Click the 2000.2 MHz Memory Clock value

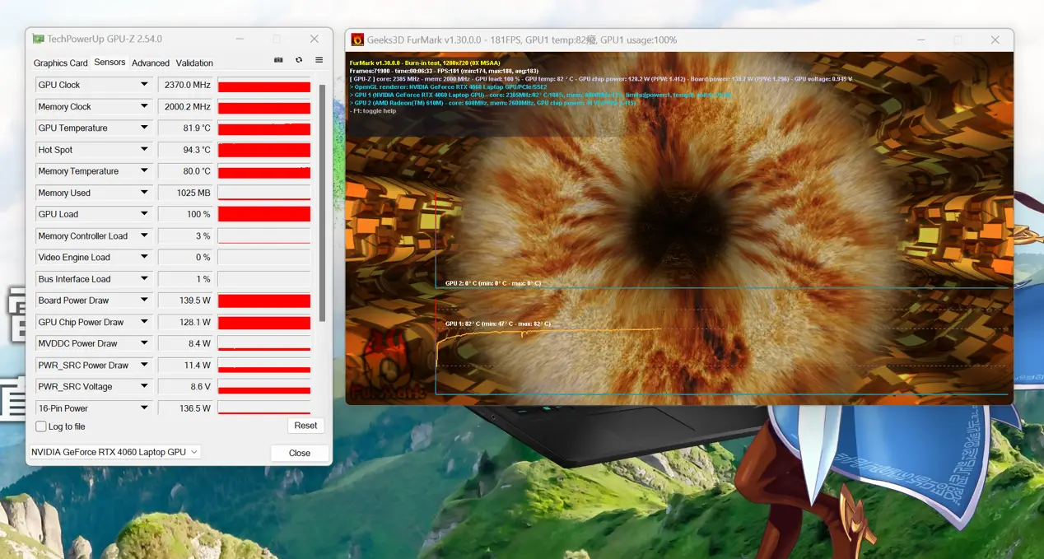pyautogui.click(x=185, y=106)
